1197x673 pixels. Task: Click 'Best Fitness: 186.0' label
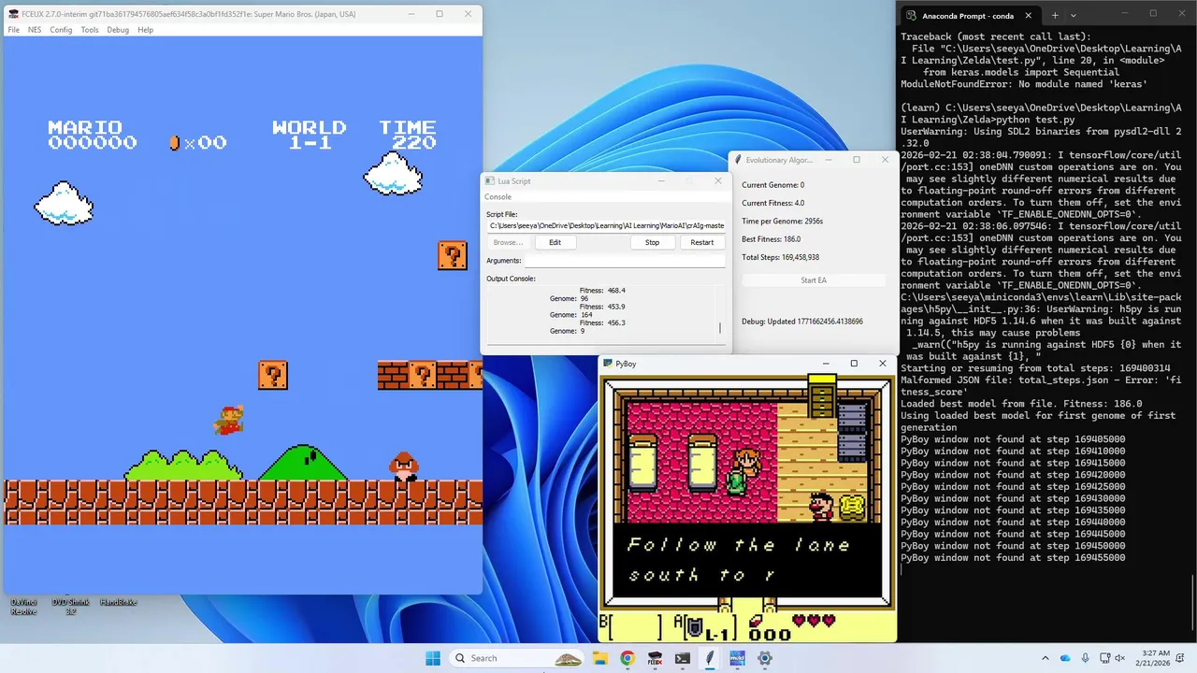(771, 239)
